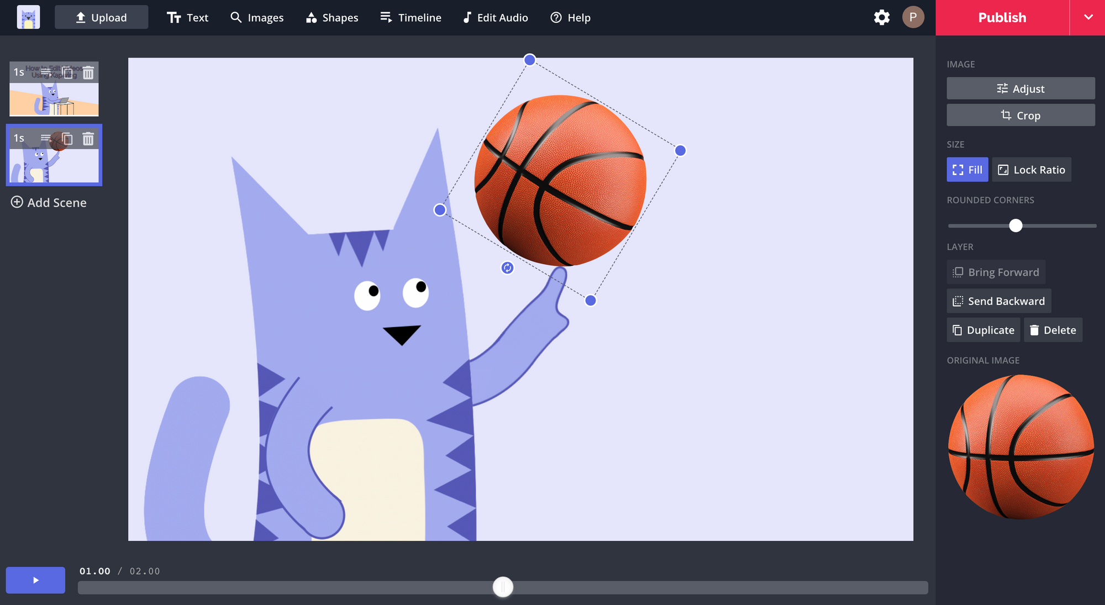Viewport: 1105px width, 605px height.
Task: Toggle Fill size option
Action: point(967,170)
